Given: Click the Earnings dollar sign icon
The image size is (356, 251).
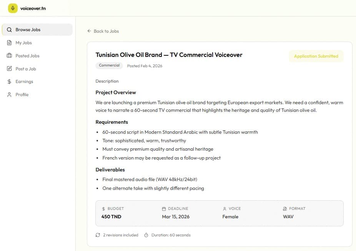Looking at the screenshot, I should tap(8, 81).
